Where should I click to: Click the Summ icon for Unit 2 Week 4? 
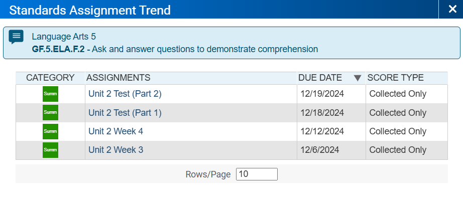point(50,131)
